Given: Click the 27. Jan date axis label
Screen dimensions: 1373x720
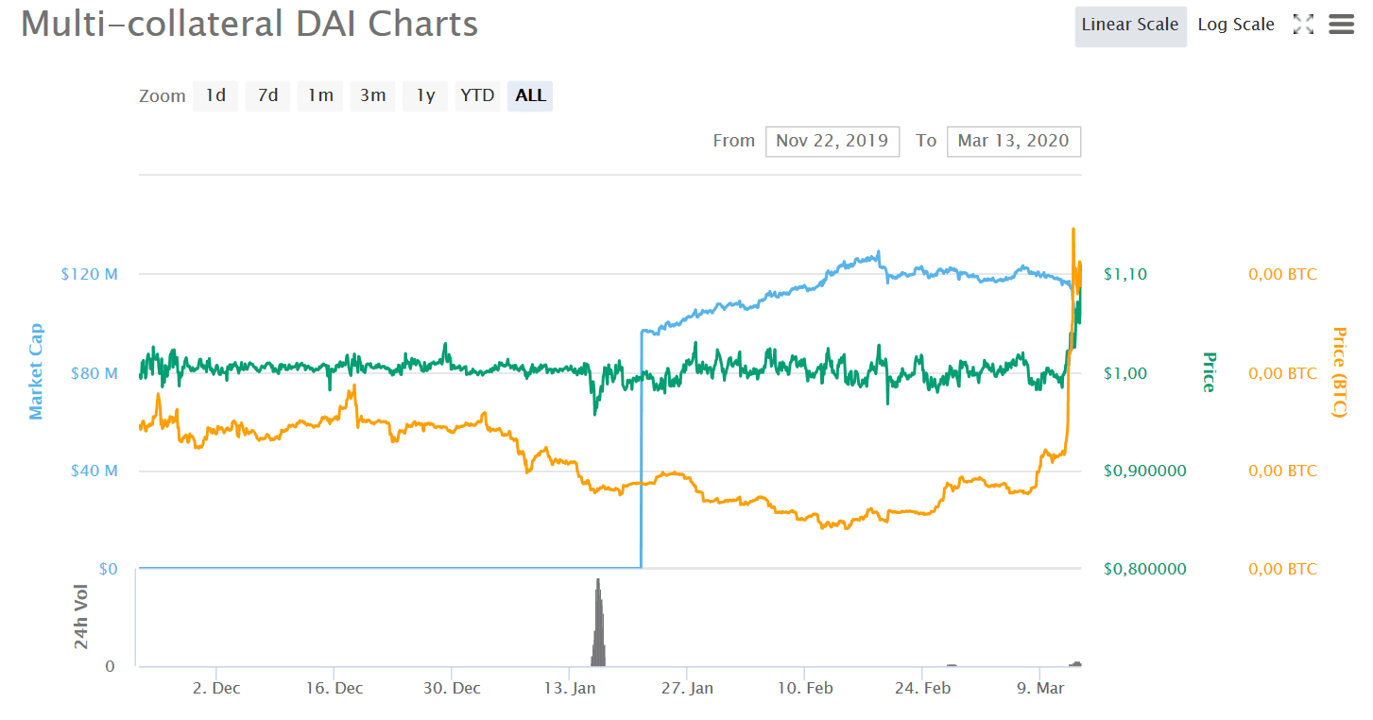Looking at the screenshot, I should click(687, 688).
